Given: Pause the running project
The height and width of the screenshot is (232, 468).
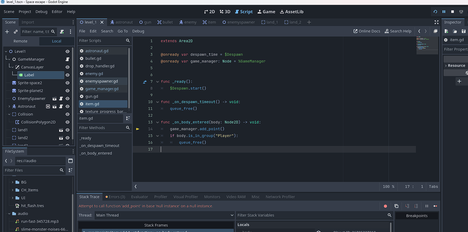Looking at the screenshot, I should [x=444, y=12].
